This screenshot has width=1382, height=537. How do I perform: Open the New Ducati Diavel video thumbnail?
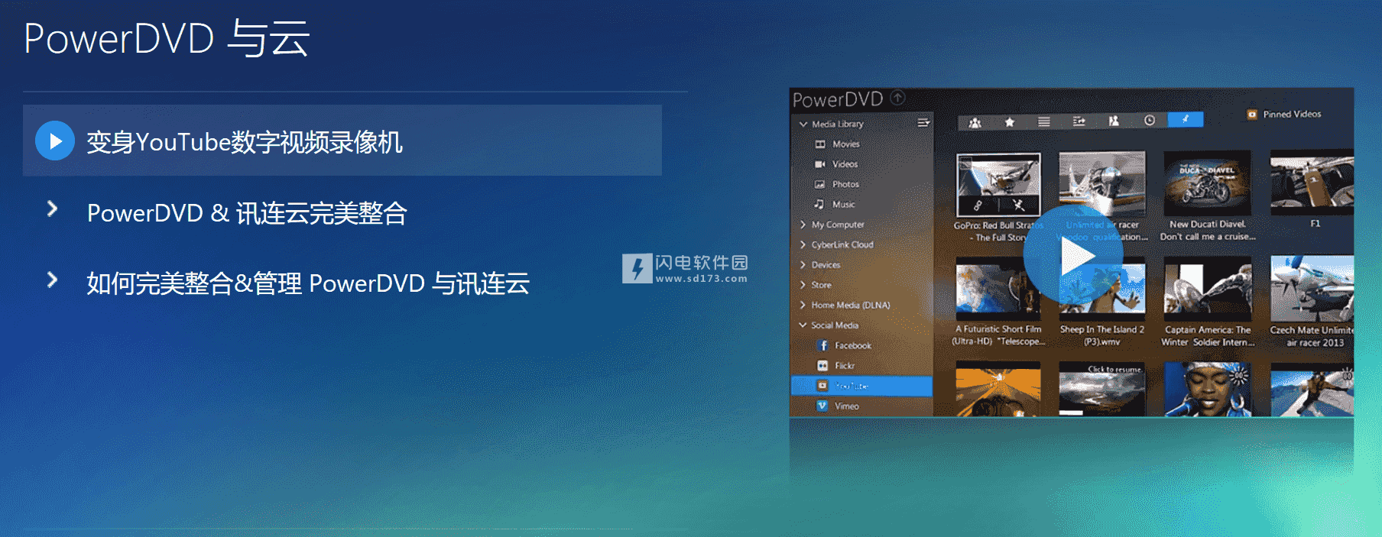[1207, 183]
